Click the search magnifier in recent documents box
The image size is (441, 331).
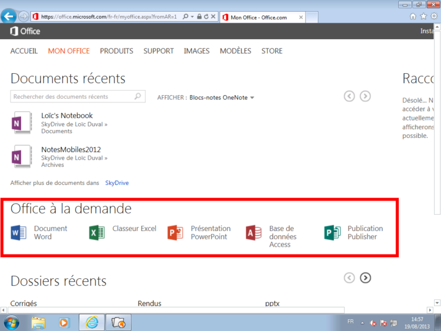(137, 96)
